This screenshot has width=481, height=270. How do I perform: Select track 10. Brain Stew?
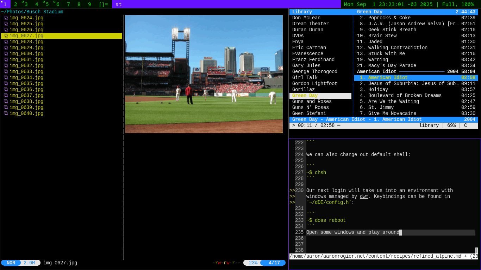pos(416,36)
